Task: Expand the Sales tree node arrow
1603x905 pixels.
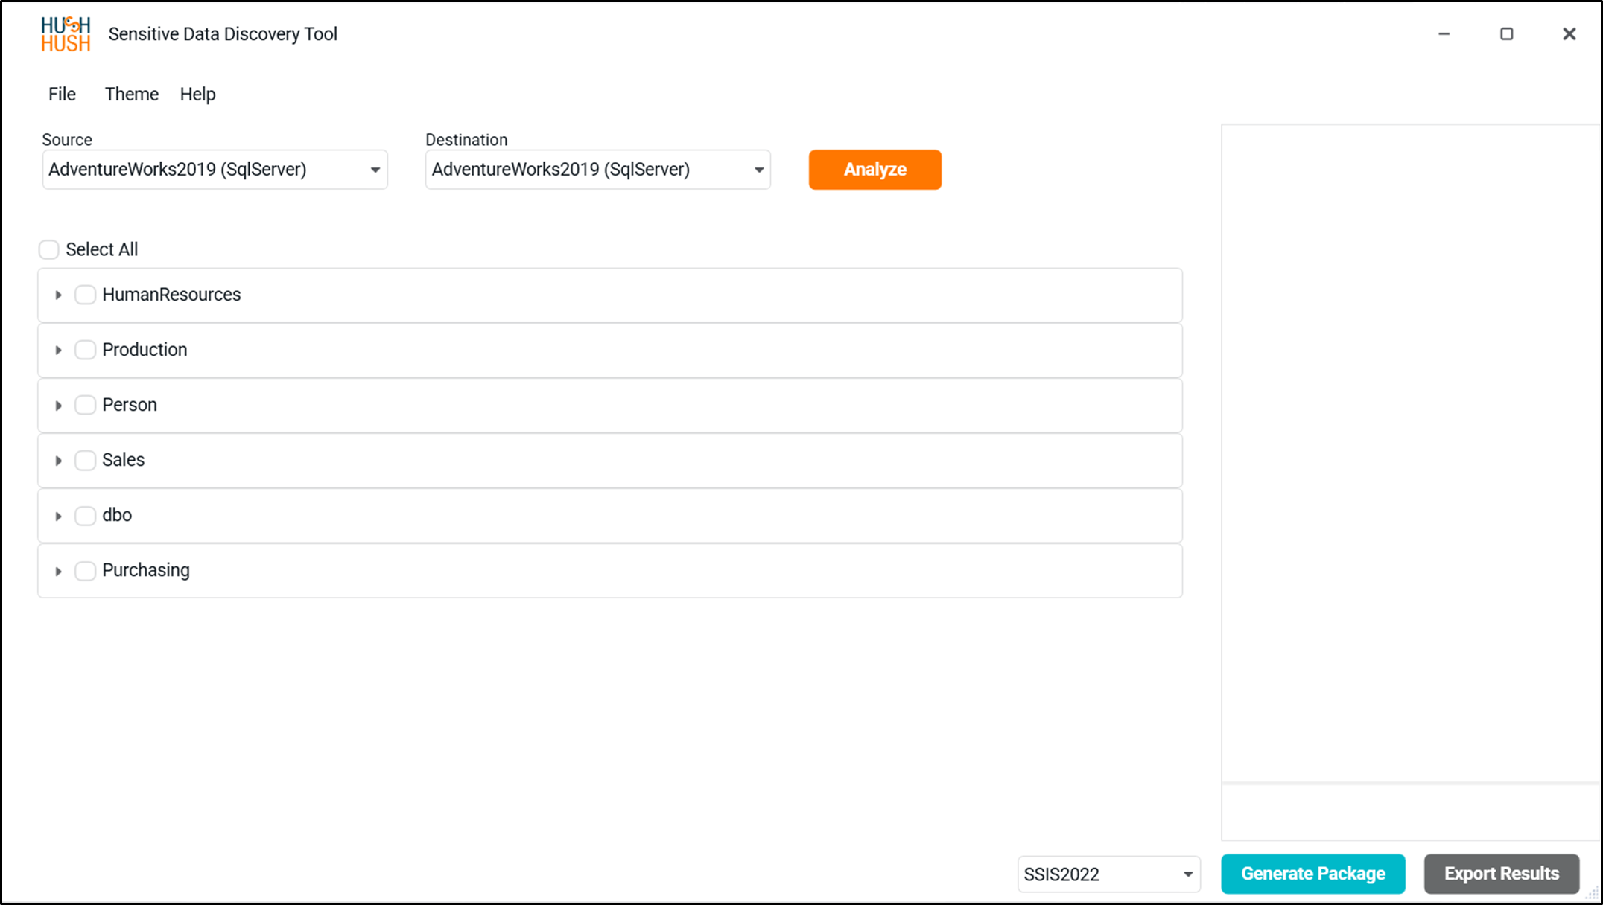Action: [x=58, y=461]
